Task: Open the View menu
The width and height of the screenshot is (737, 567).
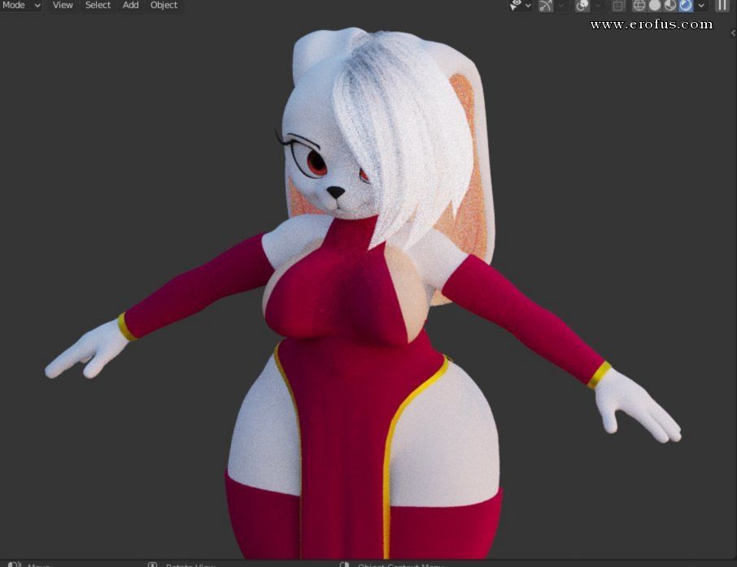Action: coord(63,6)
